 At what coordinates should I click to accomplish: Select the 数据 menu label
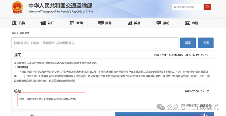tap(137, 23)
